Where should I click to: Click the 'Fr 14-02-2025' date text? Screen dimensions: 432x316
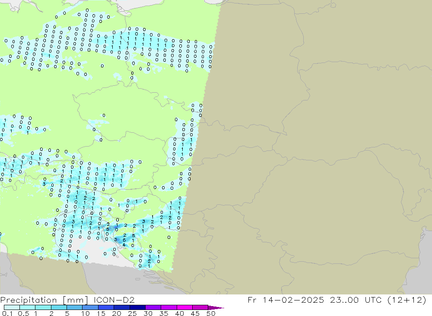(x=286, y=300)
